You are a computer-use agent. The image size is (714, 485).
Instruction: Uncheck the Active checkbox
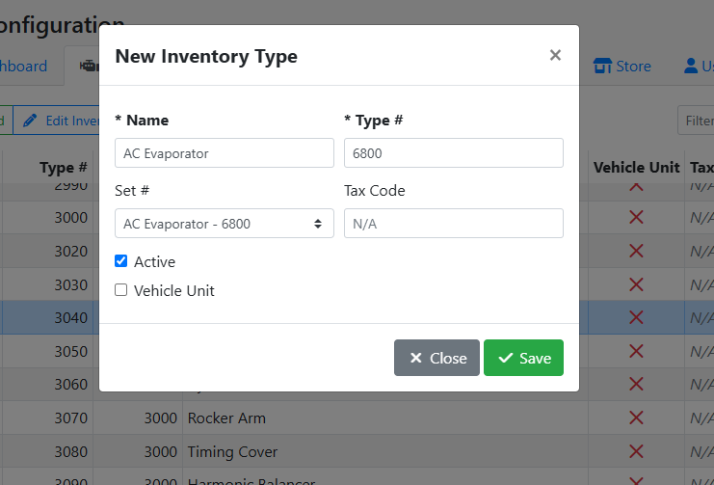click(120, 261)
